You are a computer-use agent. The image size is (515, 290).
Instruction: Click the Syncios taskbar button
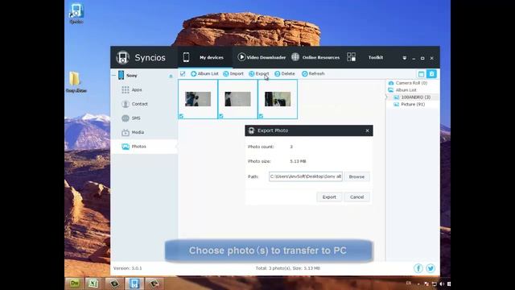[x=134, y=283]
